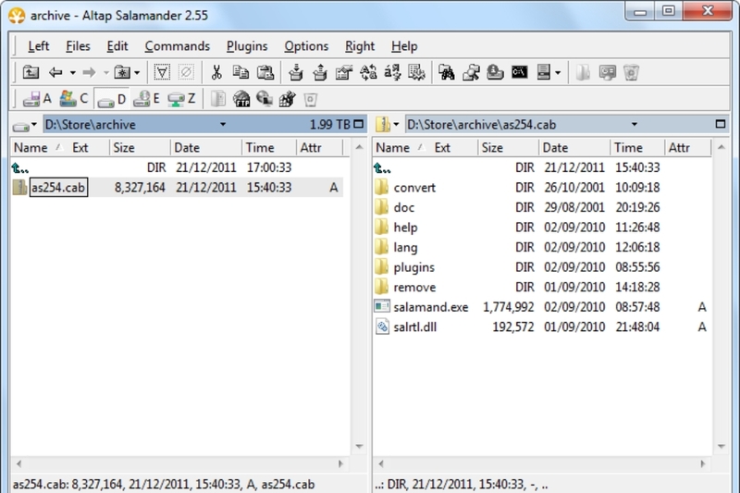Sort the left panel by Size column
Screen dimensions: 740x493
point(125,147)
